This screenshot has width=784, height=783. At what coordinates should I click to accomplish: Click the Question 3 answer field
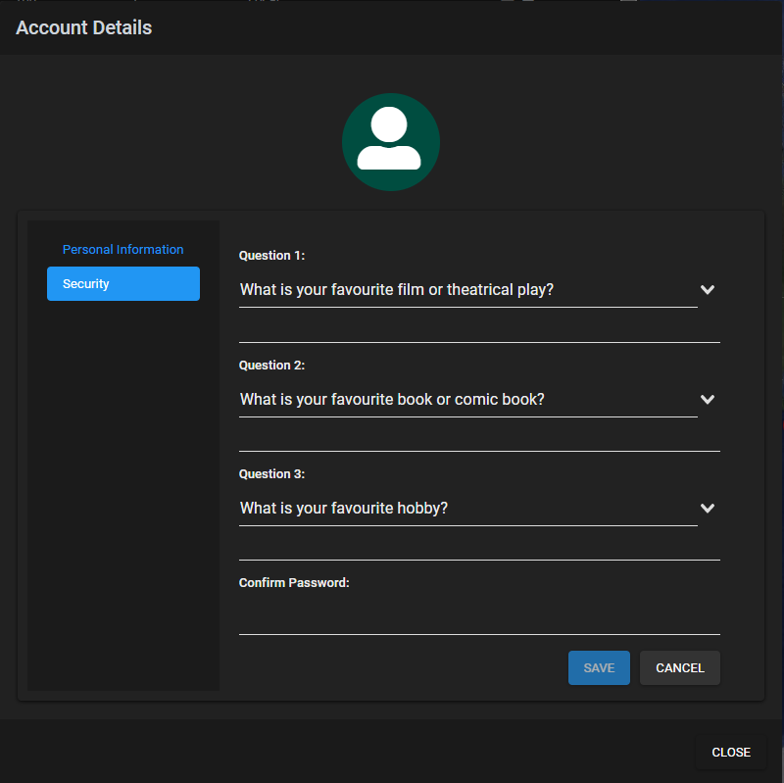(479, 547)
